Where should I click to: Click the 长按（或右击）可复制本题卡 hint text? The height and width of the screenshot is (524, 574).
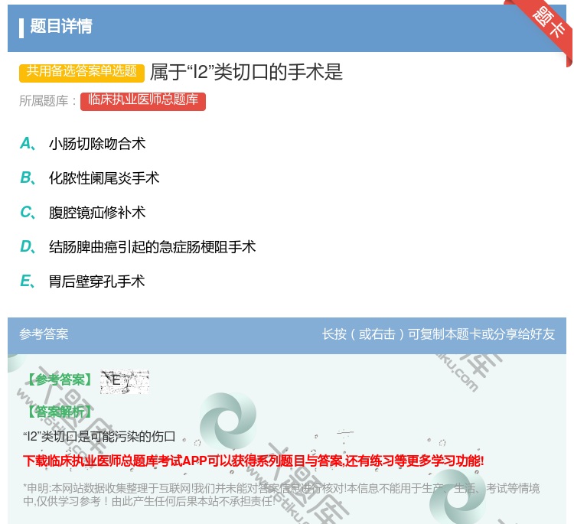tap(439, 334)
